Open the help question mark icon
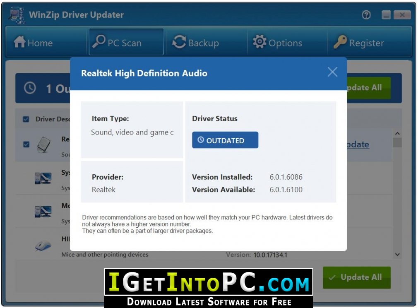 click(x=366, y=14)
